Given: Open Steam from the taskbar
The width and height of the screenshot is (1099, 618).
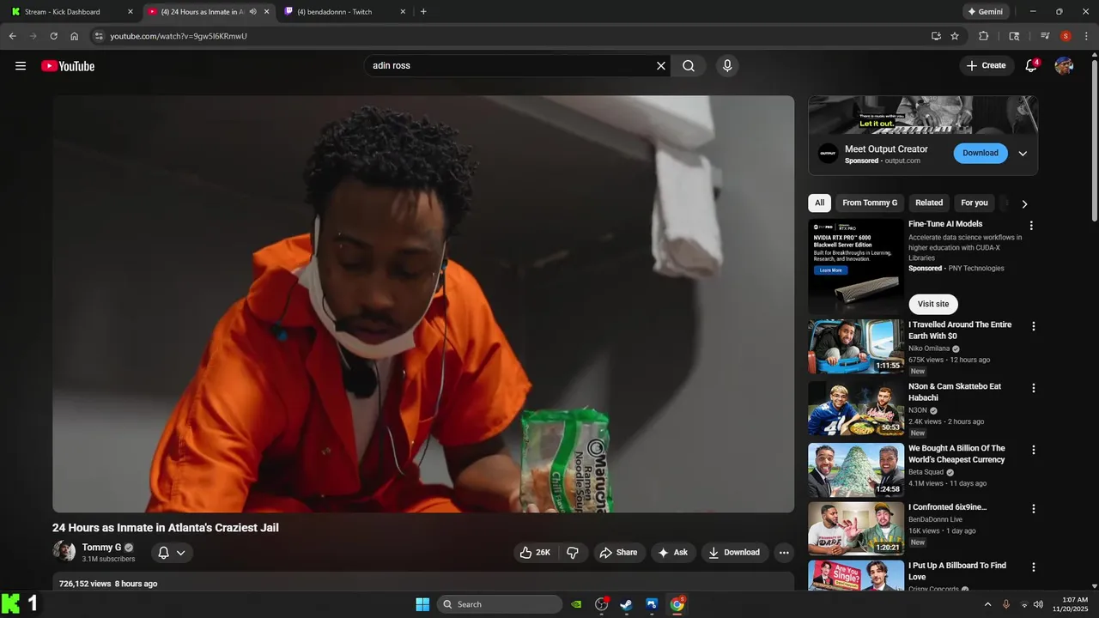Looking at the screenshot, I should coord(627,604).
